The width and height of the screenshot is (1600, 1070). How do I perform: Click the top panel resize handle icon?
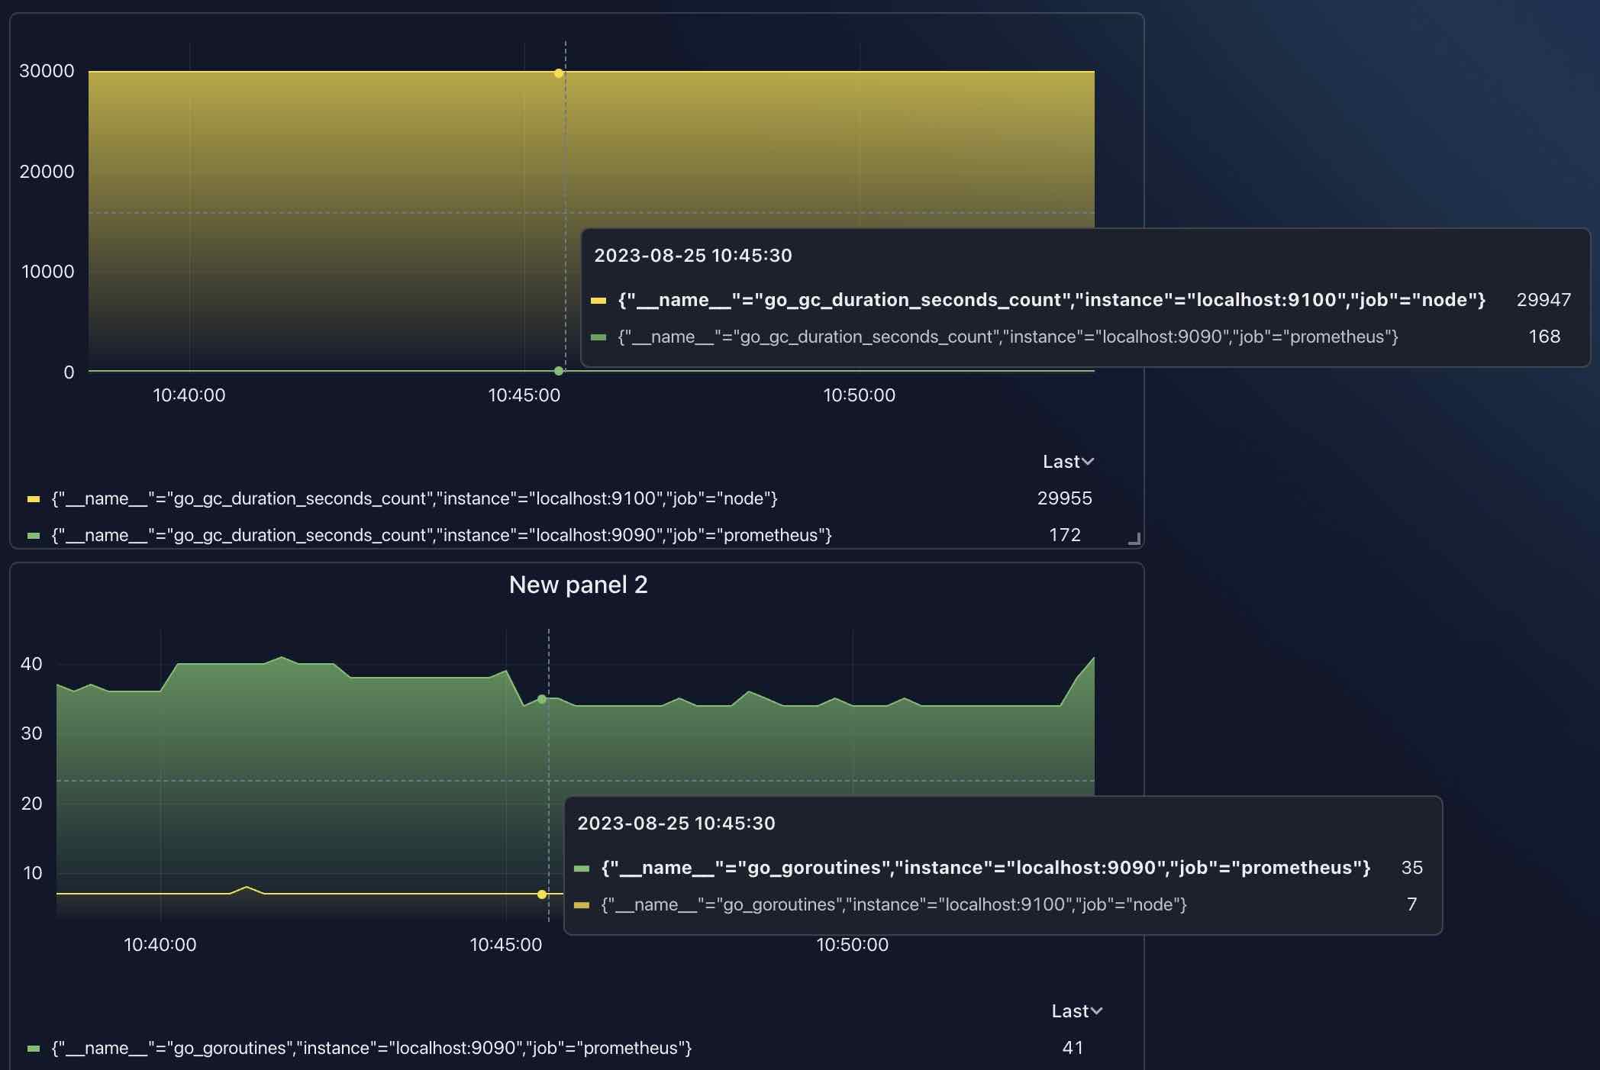point(1134,539)
